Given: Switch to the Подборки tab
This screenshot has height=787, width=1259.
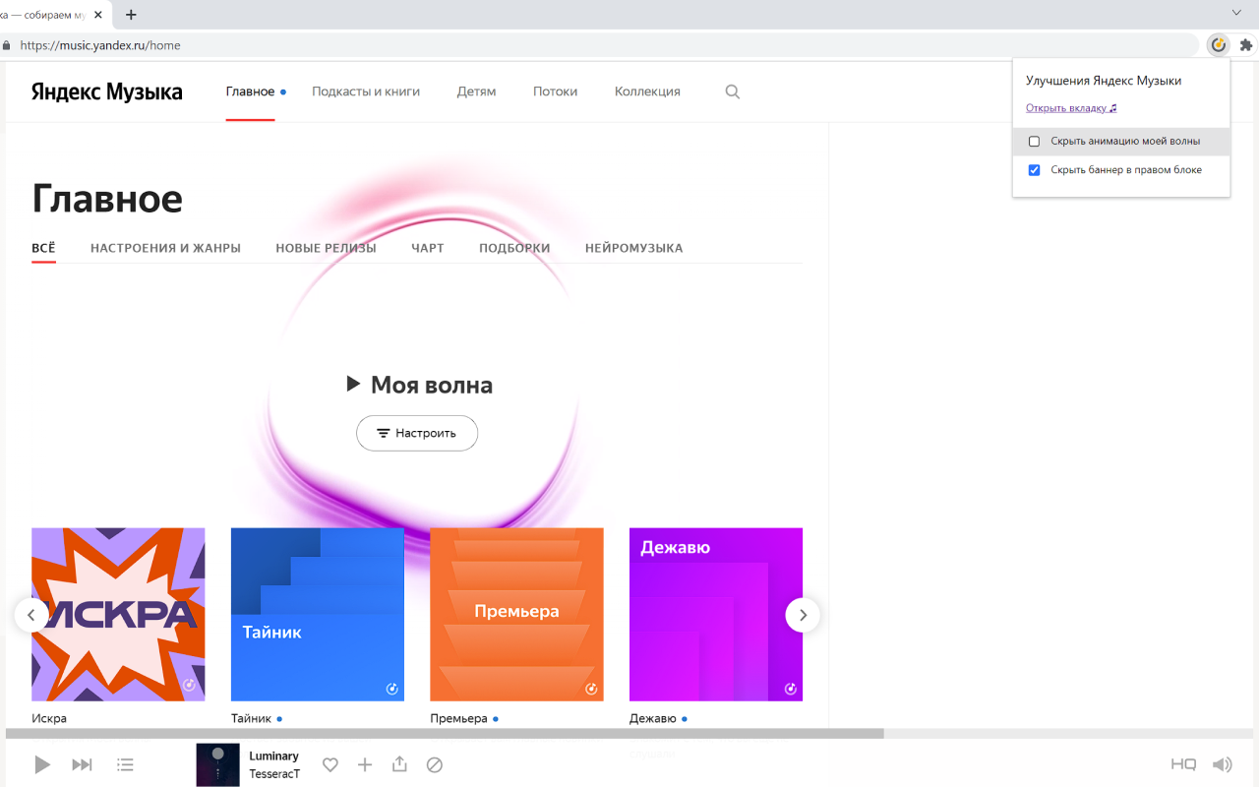Looking at the screenshot, I should (514, 248).
